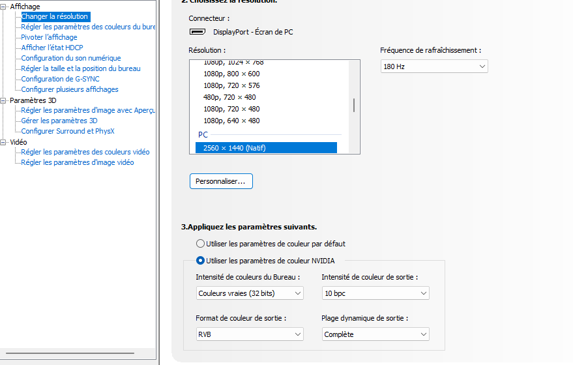
Task: Open Gérer les paramètres 3D
Action: 59,121
